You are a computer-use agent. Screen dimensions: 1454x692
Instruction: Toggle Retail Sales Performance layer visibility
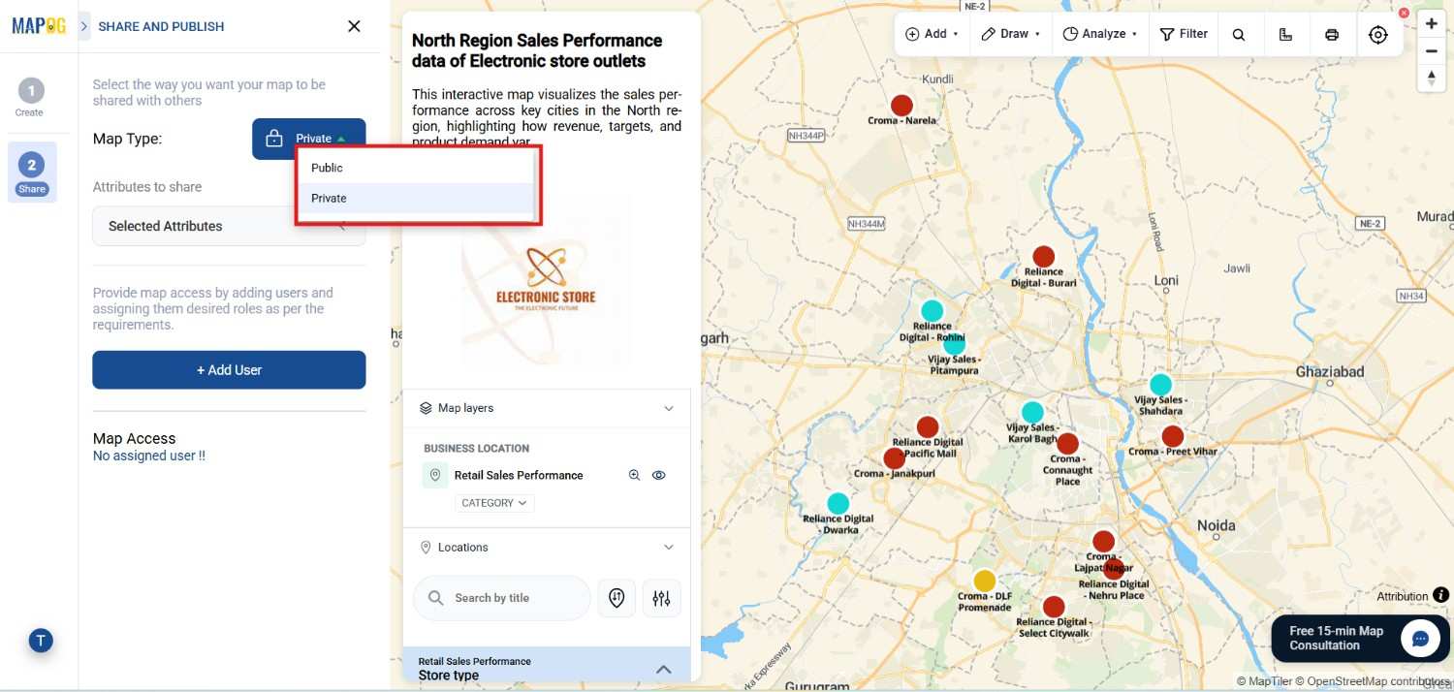click(659, 475)
